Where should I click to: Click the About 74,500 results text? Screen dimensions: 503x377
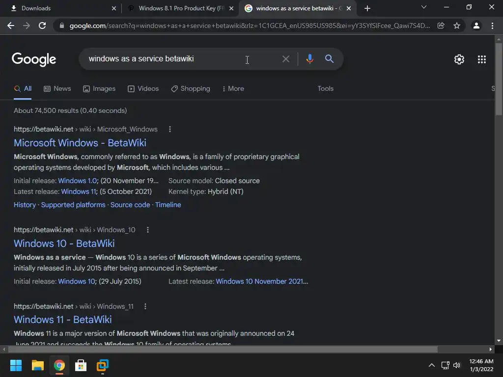click(70, 110)
